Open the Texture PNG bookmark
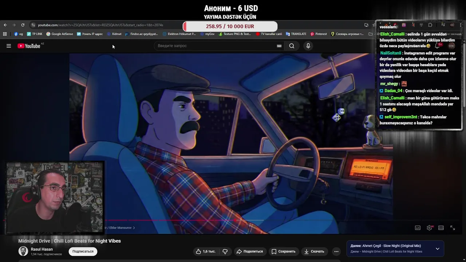This screenshot has width=466, height=262. pyautogui.click(x=234, y=34)
